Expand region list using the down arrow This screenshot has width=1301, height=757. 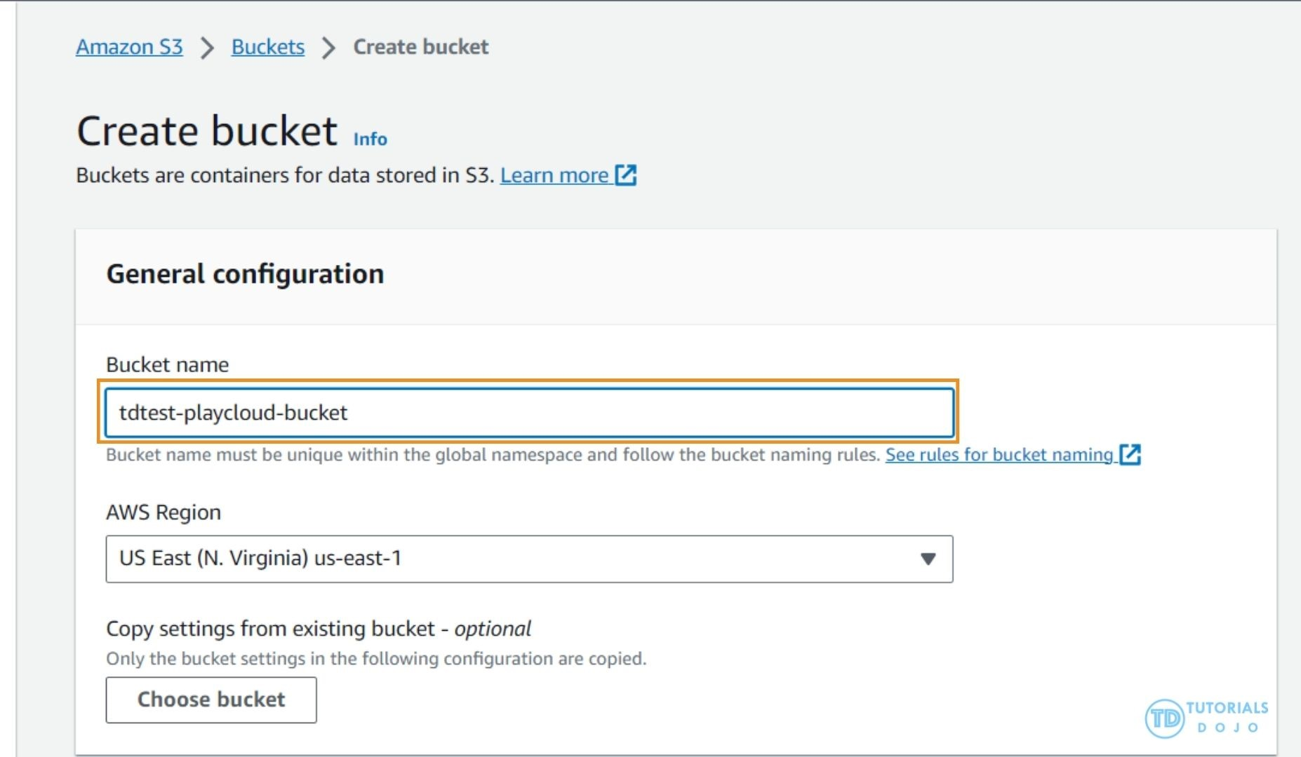(928, 559)
